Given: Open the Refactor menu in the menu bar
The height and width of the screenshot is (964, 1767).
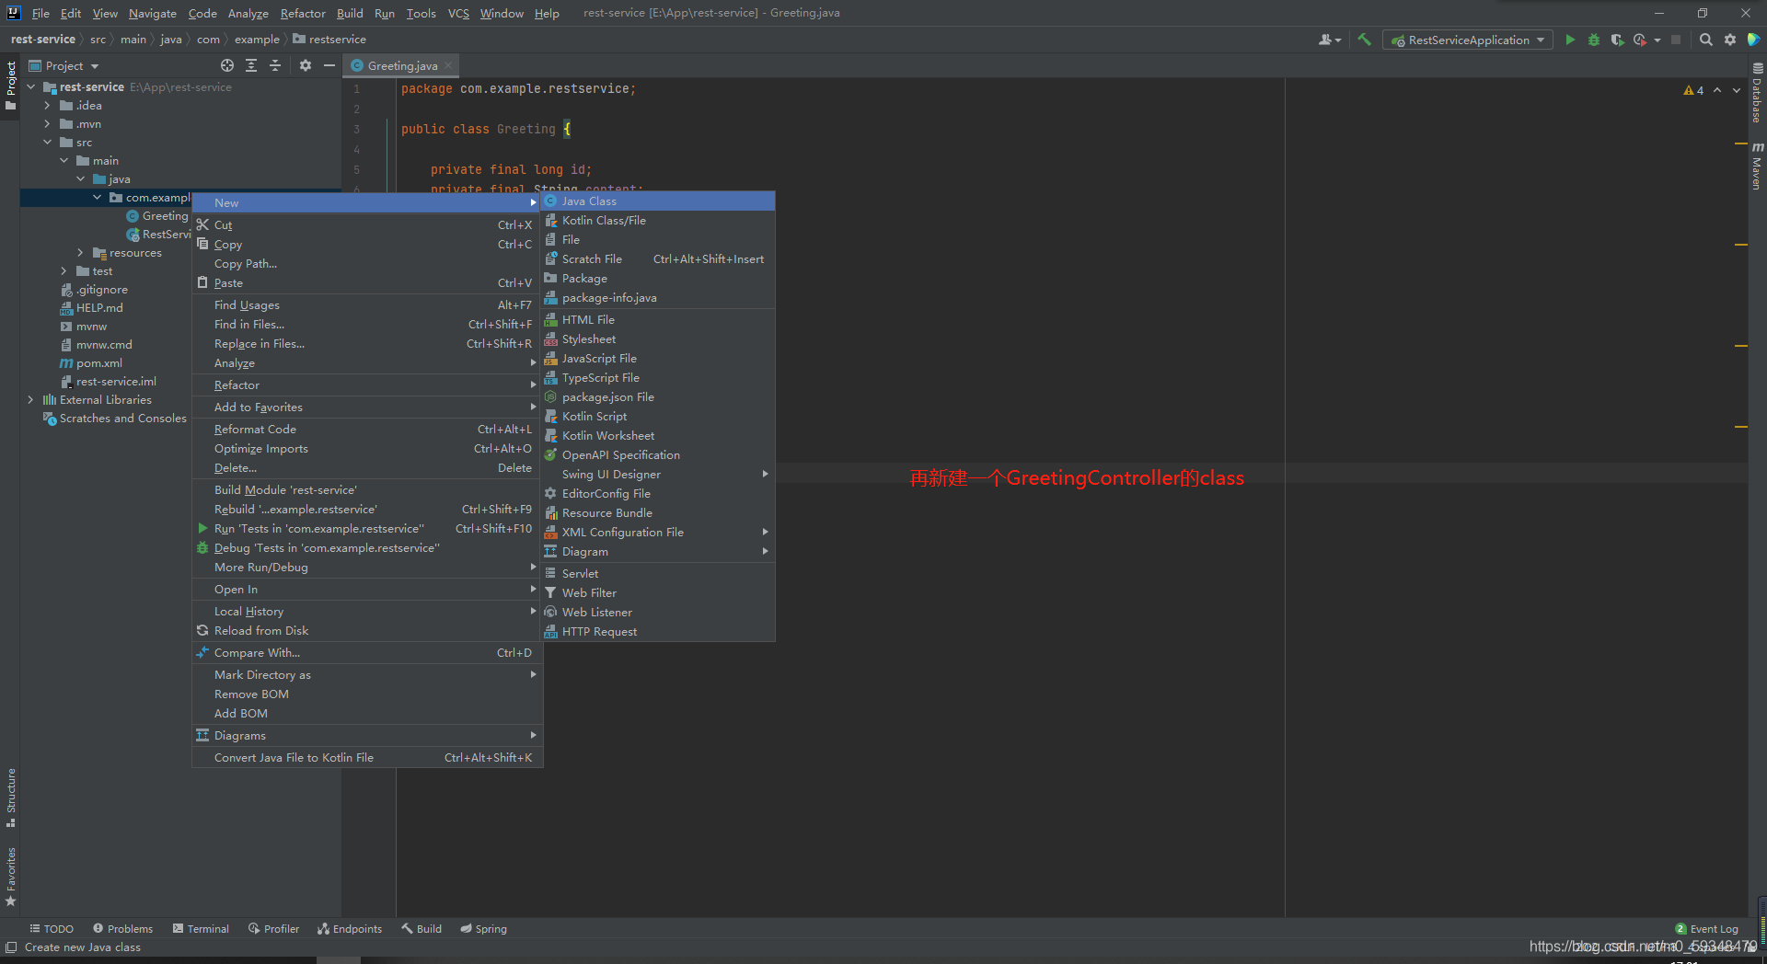Looking at the screenshot, I should pos(302,13).
